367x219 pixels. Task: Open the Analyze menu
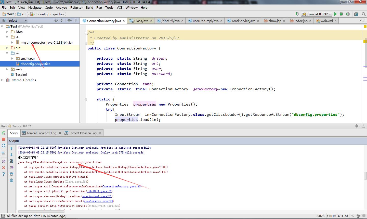61,7
